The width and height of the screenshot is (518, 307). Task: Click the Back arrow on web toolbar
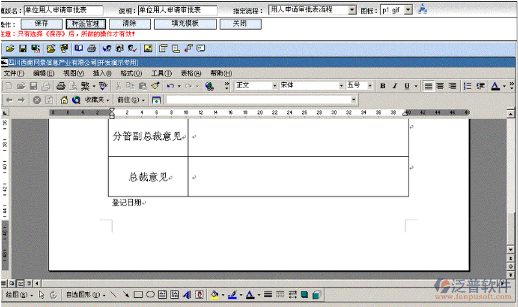pyautogui.click(x=9, y=100)
